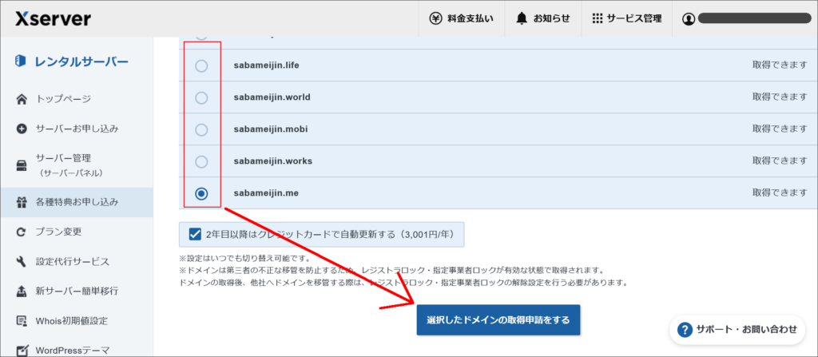Select the sabameijin.works radio button
818x357 pixels.
coord(201,161)
